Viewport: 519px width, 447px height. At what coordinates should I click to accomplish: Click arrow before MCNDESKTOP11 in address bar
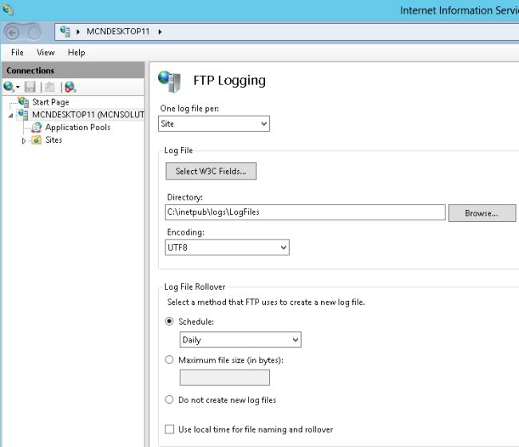78,32
